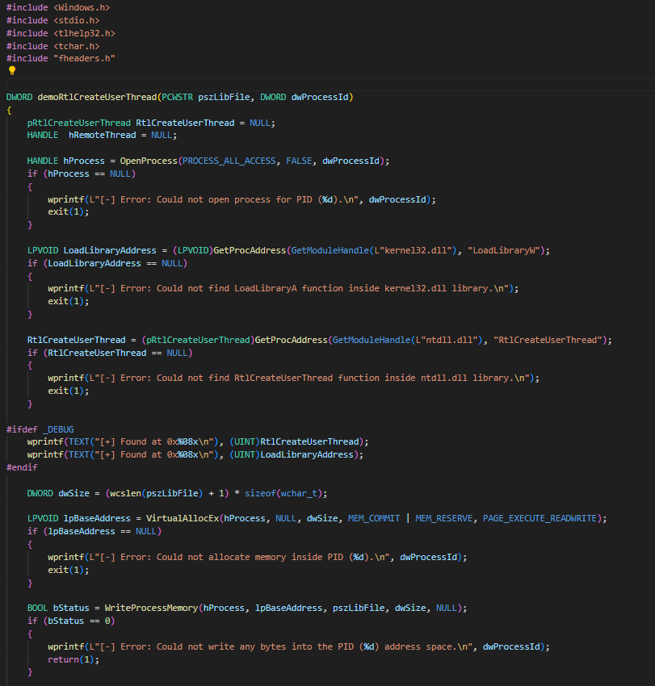Click function name demoRtlCreateUserThread
The image size is (655, 686).
point(97,97)
